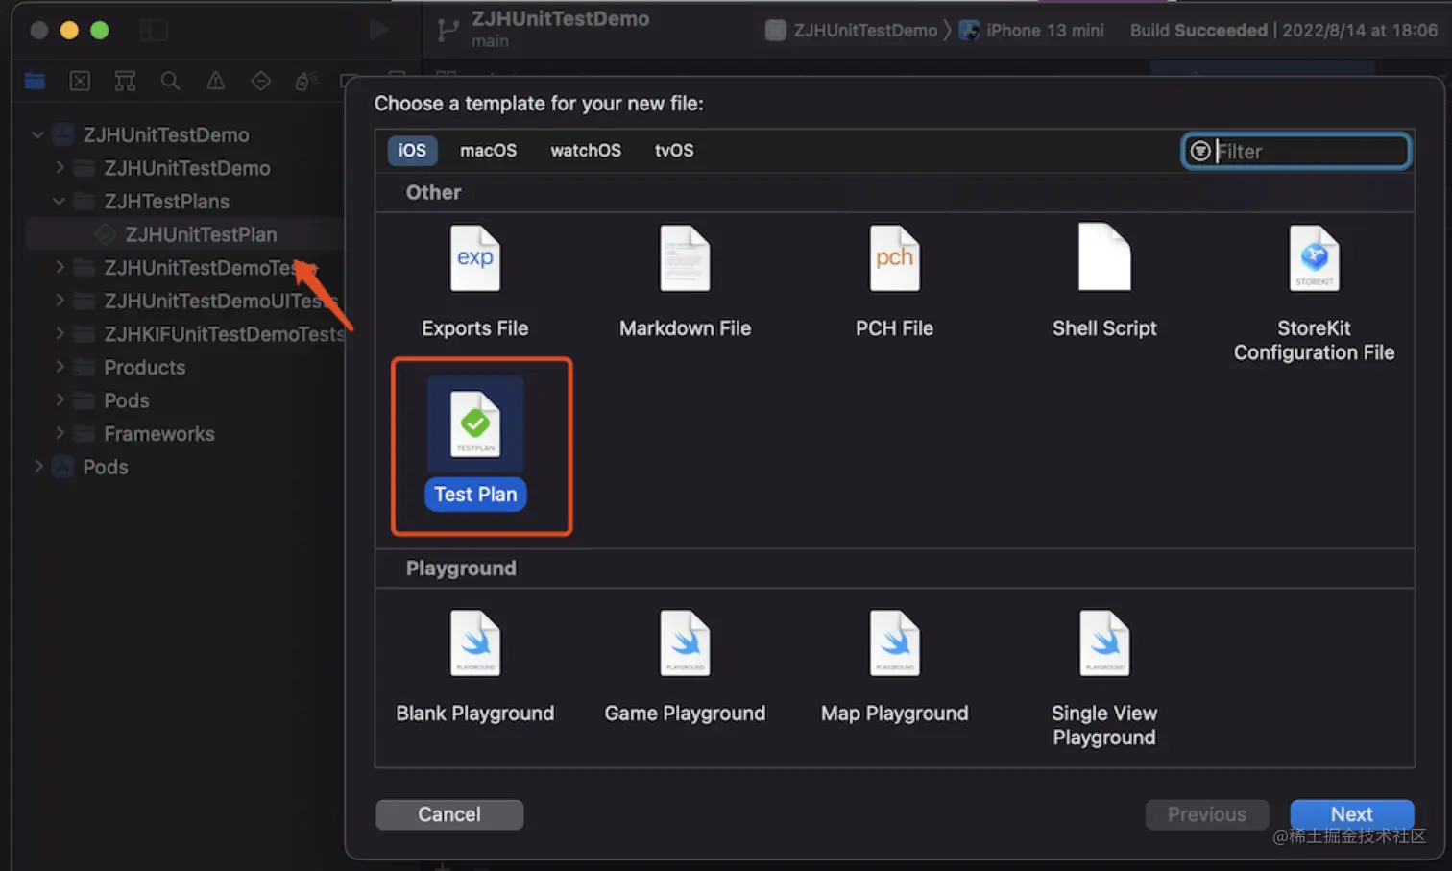
Task: Toggle the navigator sidebar button
Action: [x=154, y=30]
